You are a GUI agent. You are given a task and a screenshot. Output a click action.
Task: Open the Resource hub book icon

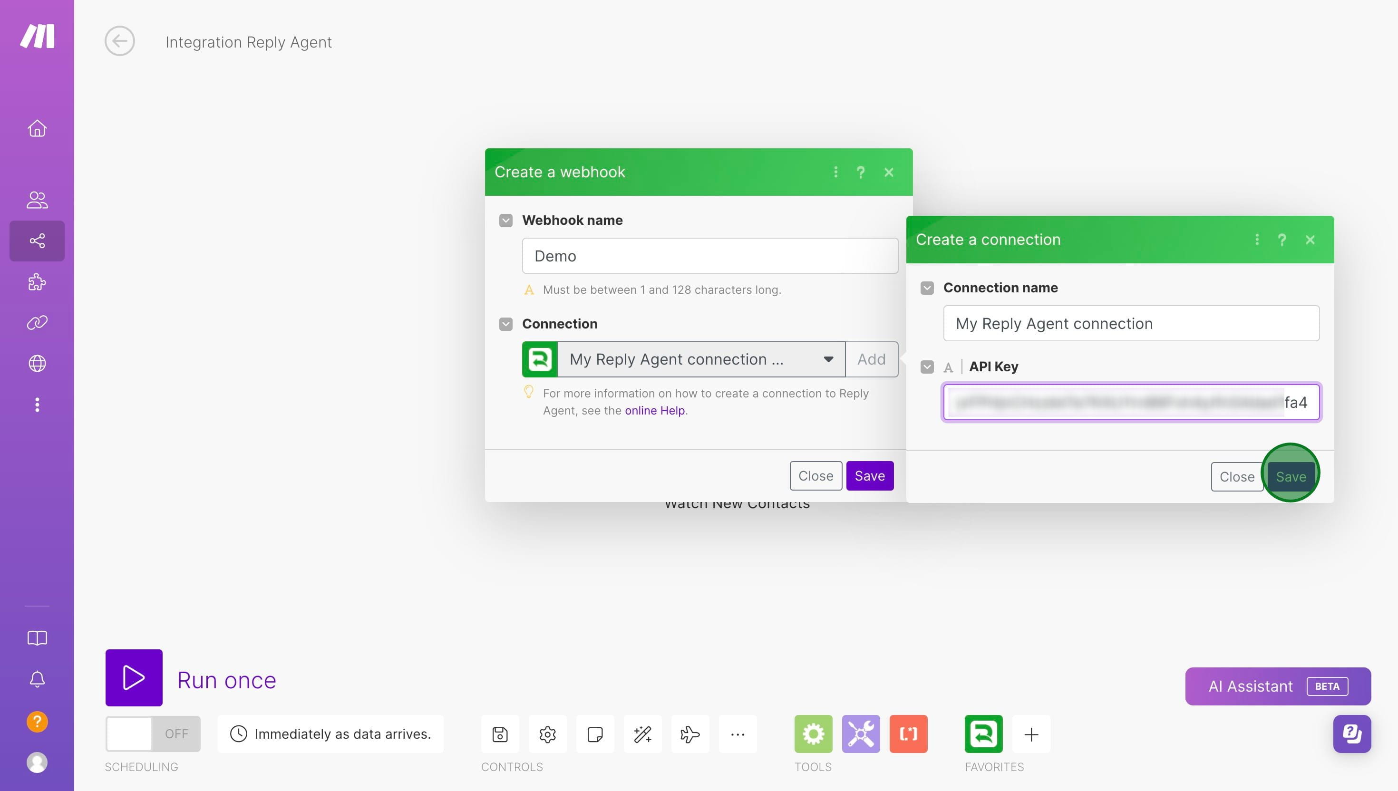coord(37,638)
